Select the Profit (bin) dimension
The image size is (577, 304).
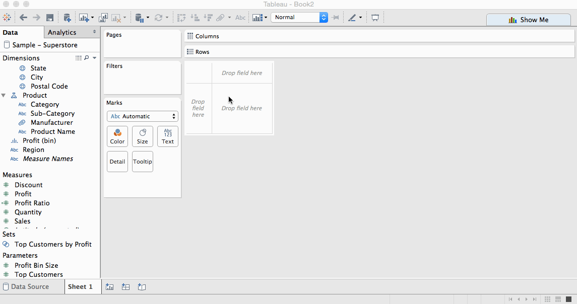[39, 141]
